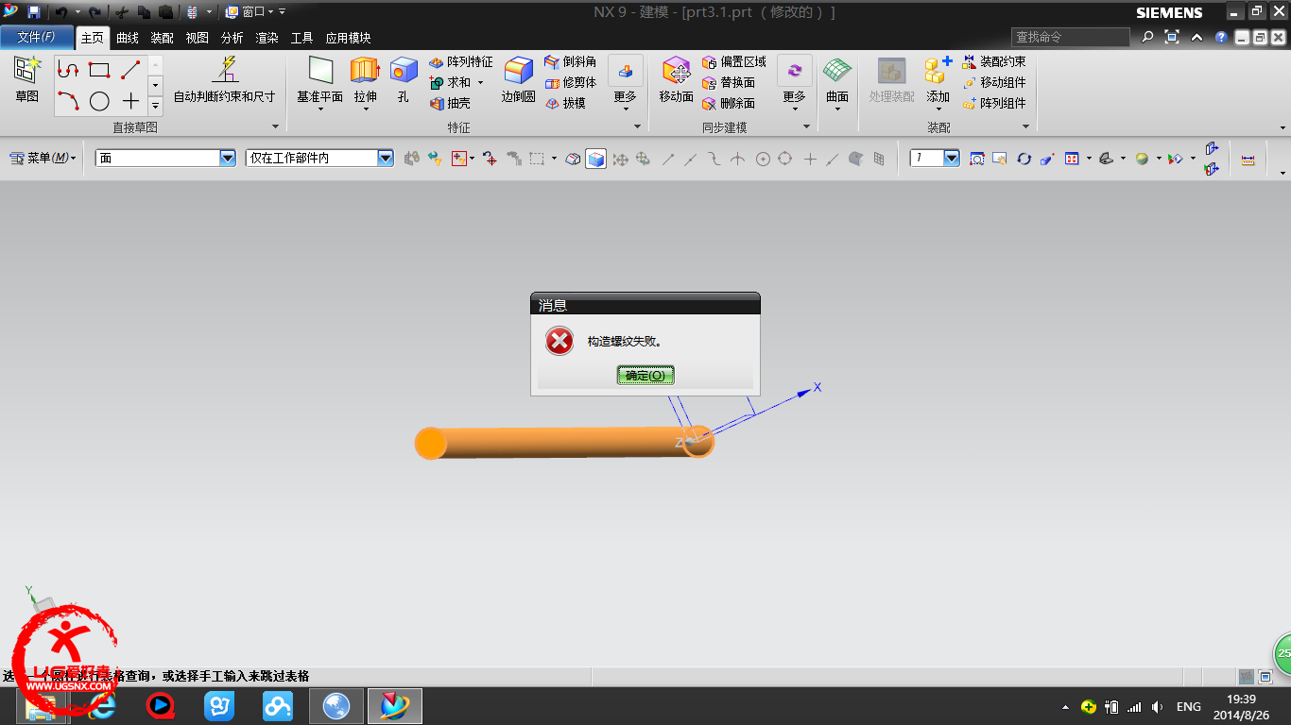The height and width of the screenshot is (725, 1291).
Task: Select the rectangle sketch tool
Action: pos(99,70)
